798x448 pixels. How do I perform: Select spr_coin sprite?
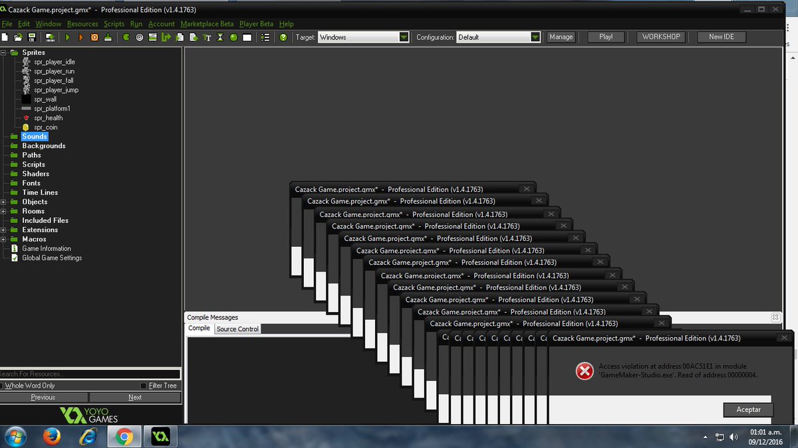(x=46, y=127)
